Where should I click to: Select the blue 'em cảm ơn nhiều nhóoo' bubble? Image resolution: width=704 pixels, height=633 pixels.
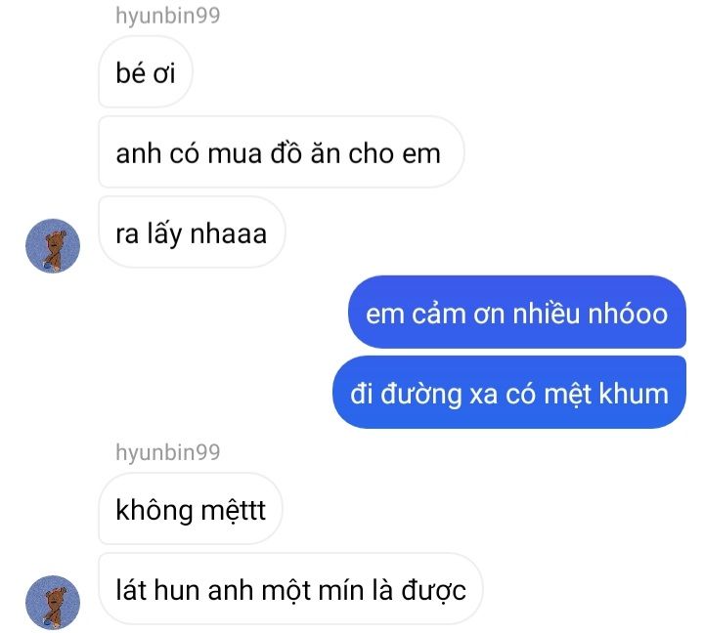[x=517, y=313]
